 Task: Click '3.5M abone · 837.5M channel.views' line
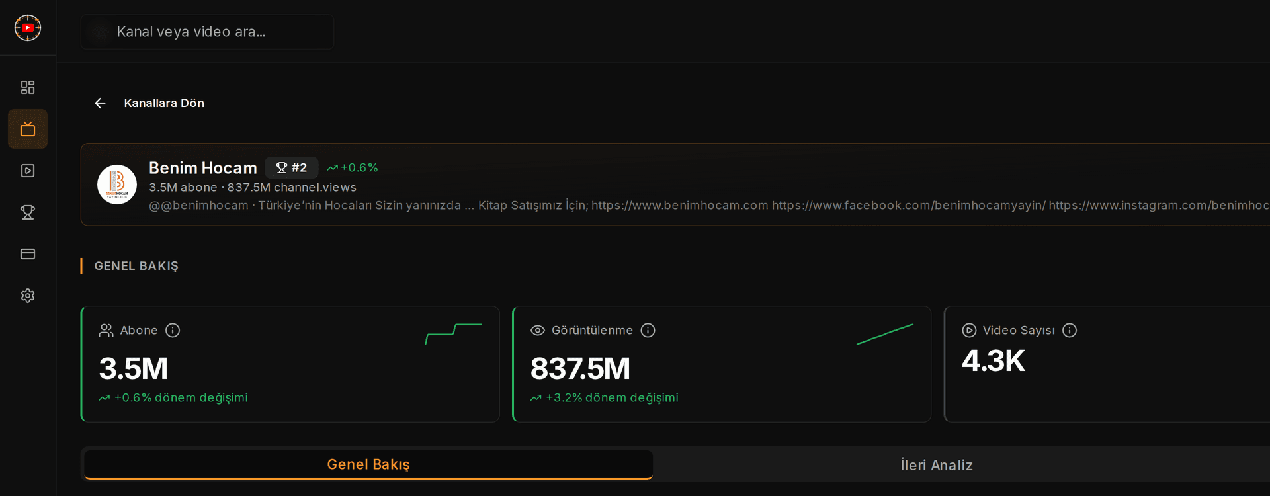pos(253,187)
